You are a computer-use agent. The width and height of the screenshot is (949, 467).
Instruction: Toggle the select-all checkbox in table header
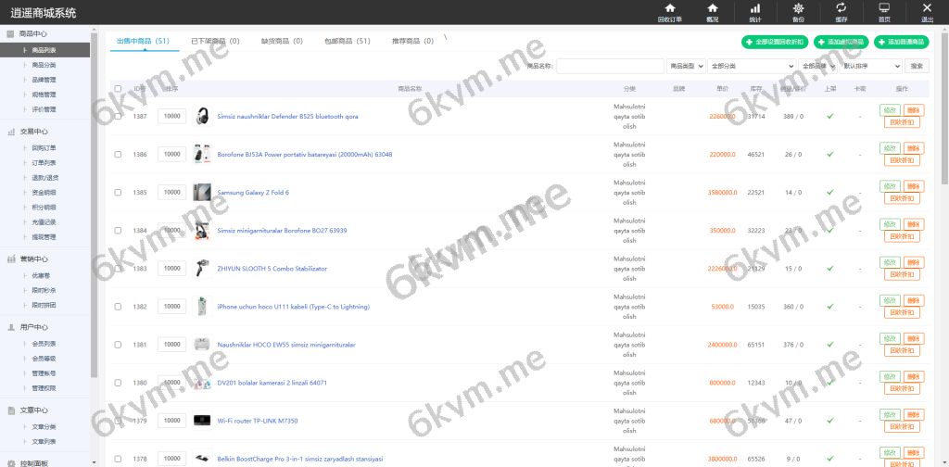[x=118, y=88]
